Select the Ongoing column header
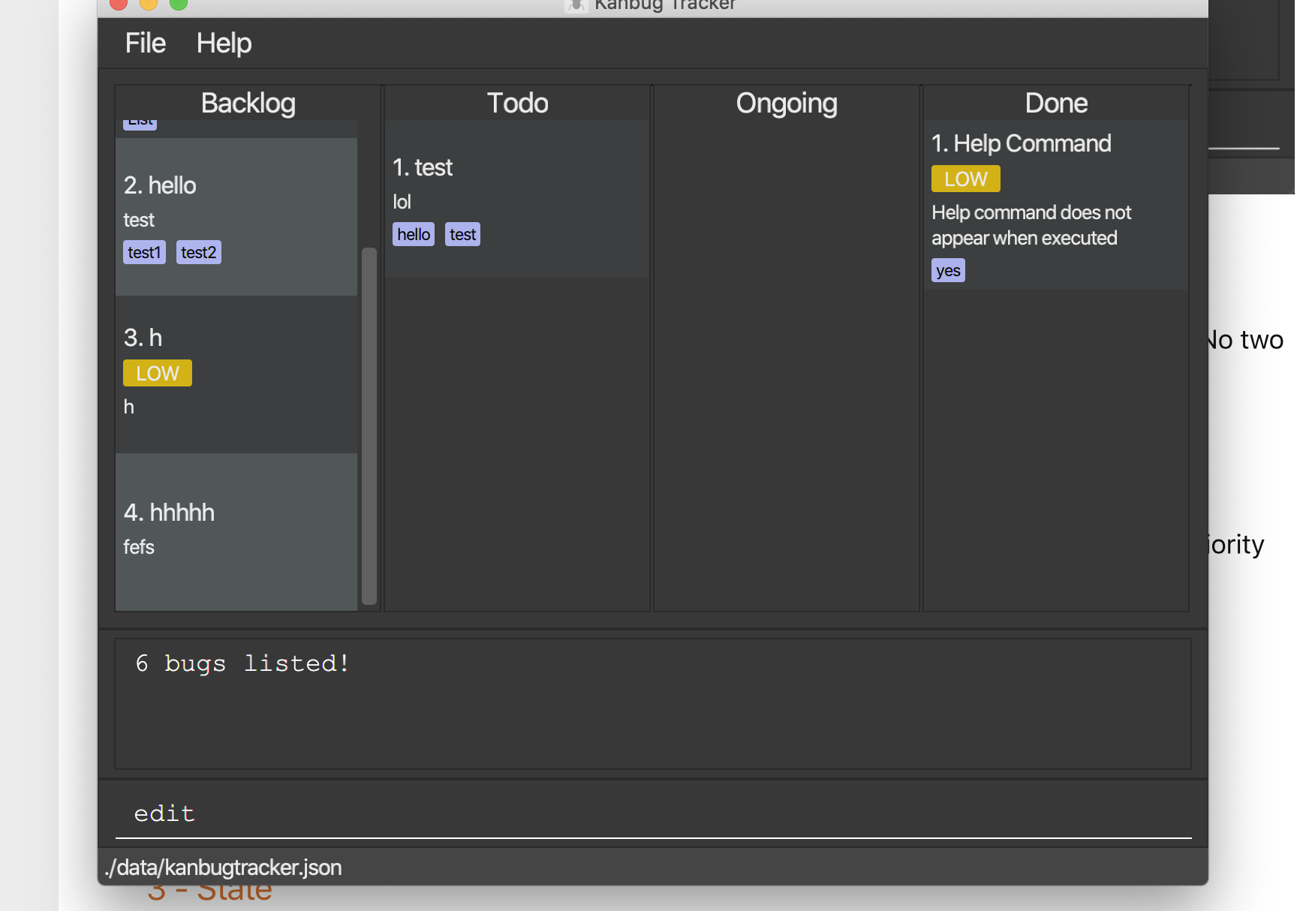Image resolution: width=1303 pixels, height=911 pixels. (786, 103)
